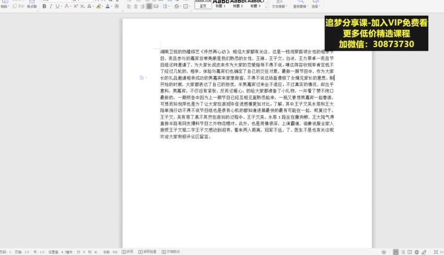
Task: Toggle 拼写检查 spell check in status bar
Action: coord(147,251)
